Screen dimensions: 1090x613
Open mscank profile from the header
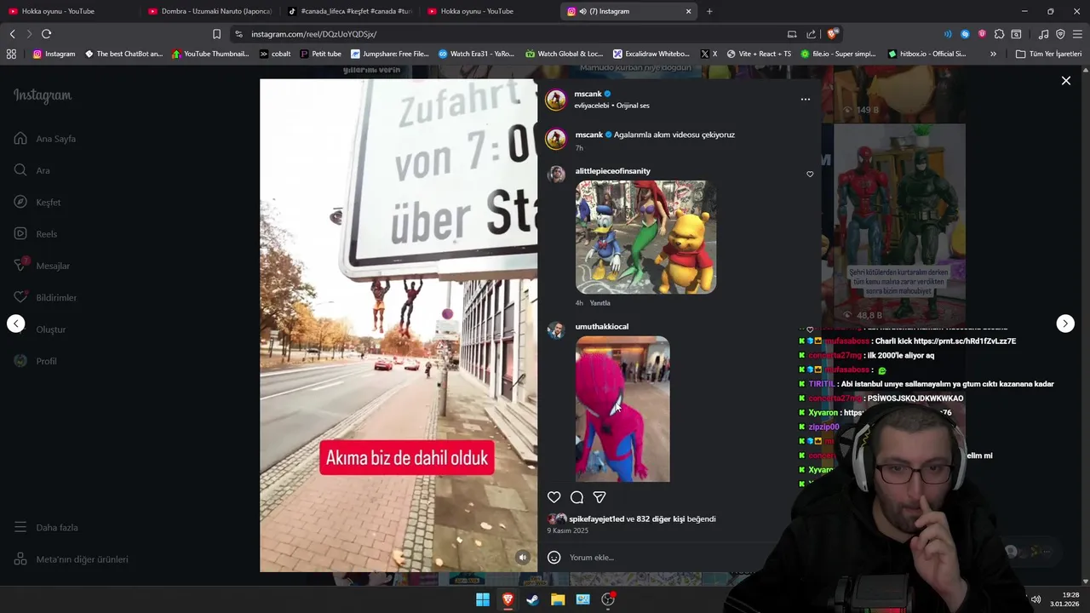588,94
